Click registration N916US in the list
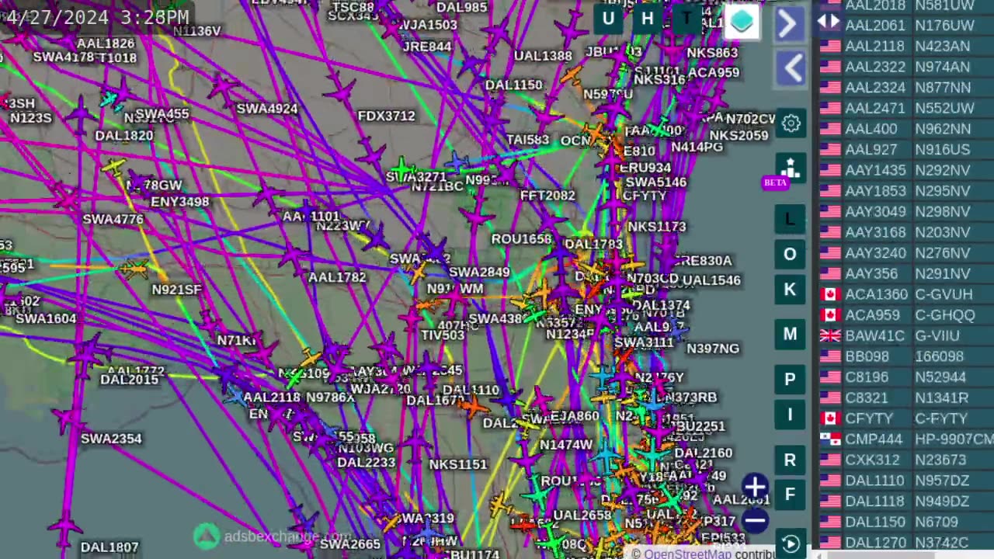This screenshot has width=994, height=559. [x=944, y=149]
